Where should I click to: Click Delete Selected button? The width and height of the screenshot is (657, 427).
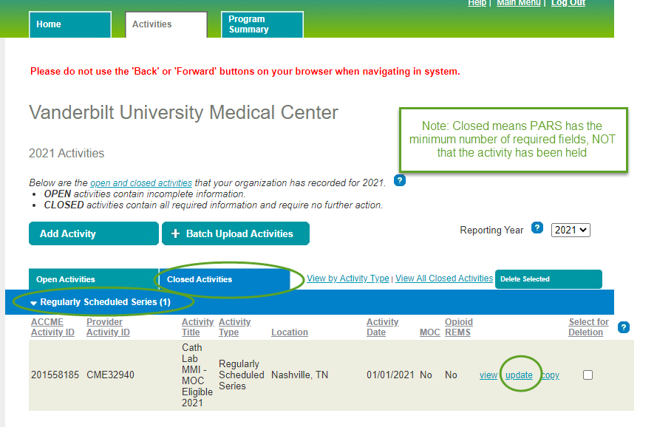pyautogui.click(x=548, y=279)
